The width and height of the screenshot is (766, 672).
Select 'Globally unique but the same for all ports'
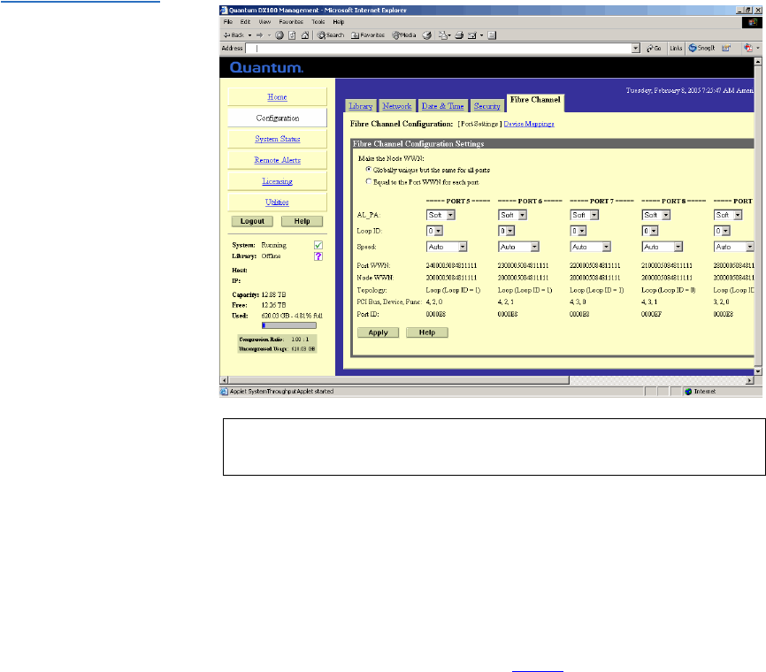pos(369,170)
